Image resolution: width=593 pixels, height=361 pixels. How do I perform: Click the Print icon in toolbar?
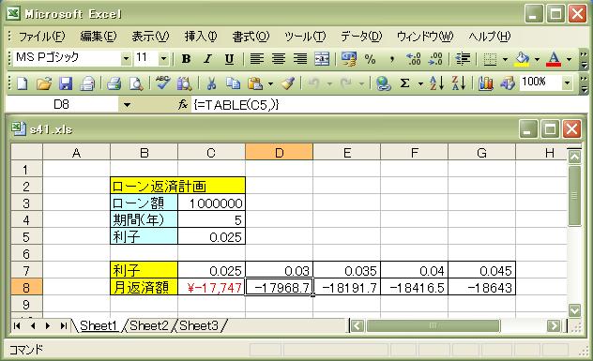click(x=114, y=83)
